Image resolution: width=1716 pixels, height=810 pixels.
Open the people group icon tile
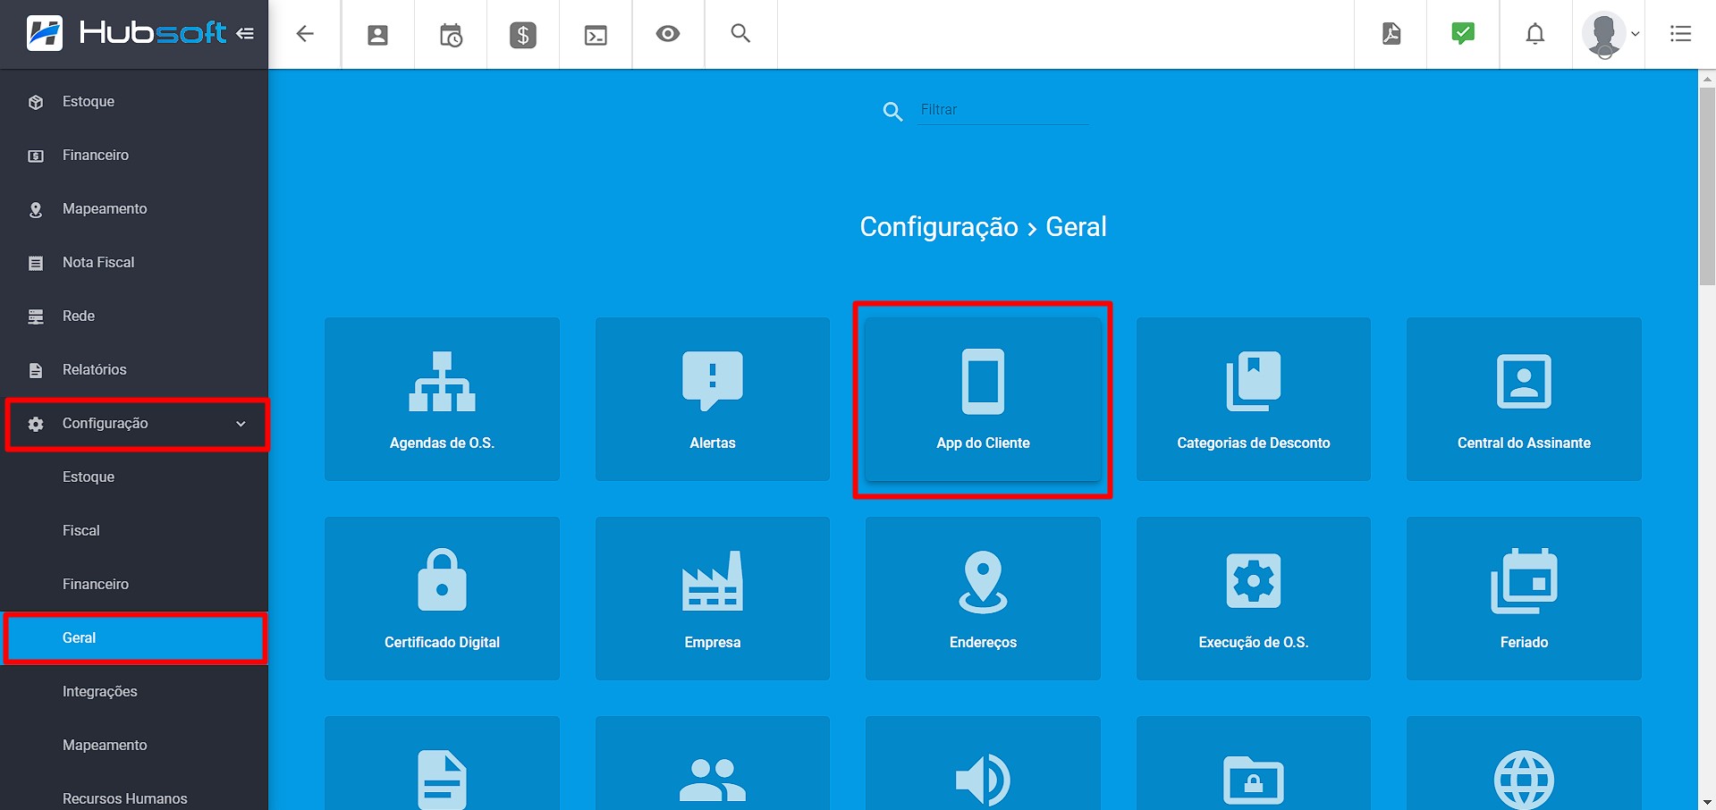pos(713,764)
